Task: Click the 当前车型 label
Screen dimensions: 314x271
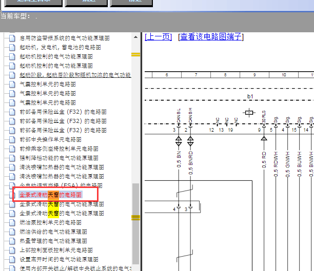Action: 15,16
